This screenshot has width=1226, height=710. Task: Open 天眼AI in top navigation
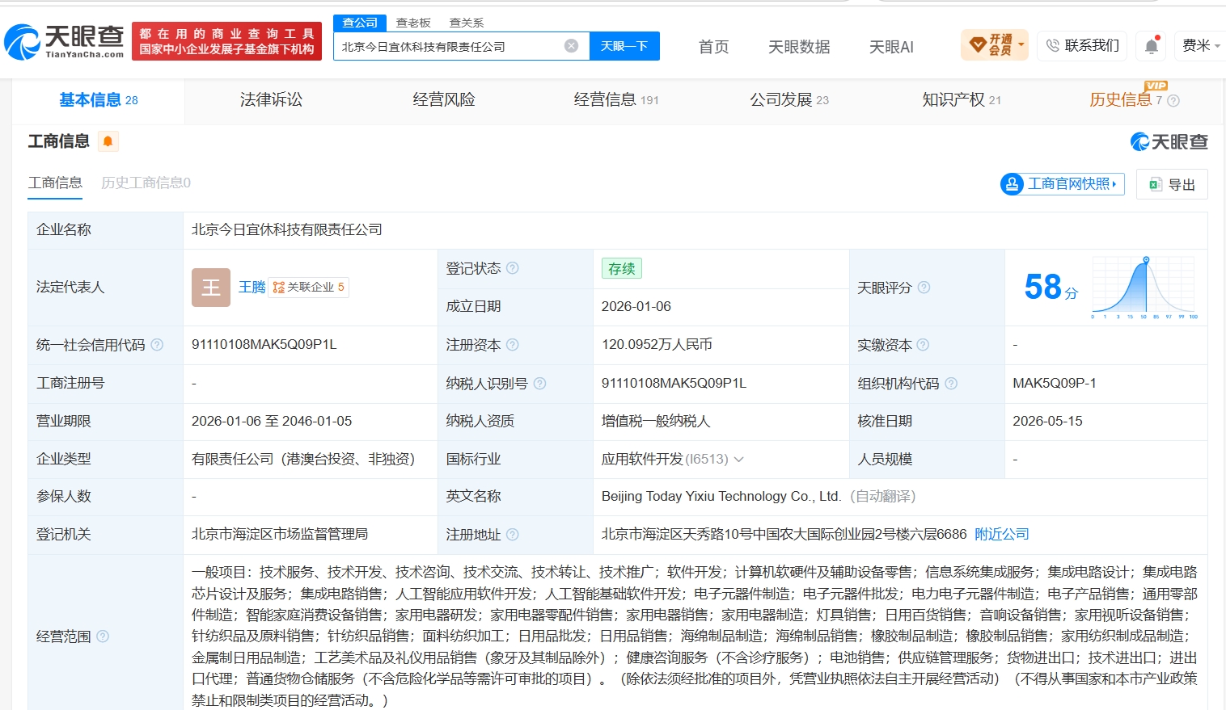(x=891, y=47)
